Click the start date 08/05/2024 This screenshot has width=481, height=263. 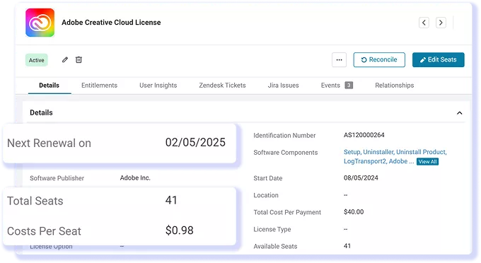361,177
